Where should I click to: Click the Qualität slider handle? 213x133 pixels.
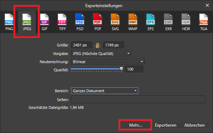[x=121, y=68]
